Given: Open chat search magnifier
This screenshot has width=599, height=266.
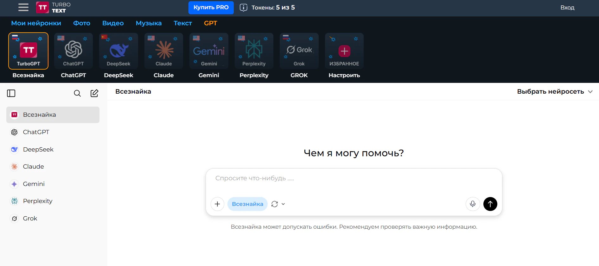Looking at the screenshot, I should (x=77, y=93).
